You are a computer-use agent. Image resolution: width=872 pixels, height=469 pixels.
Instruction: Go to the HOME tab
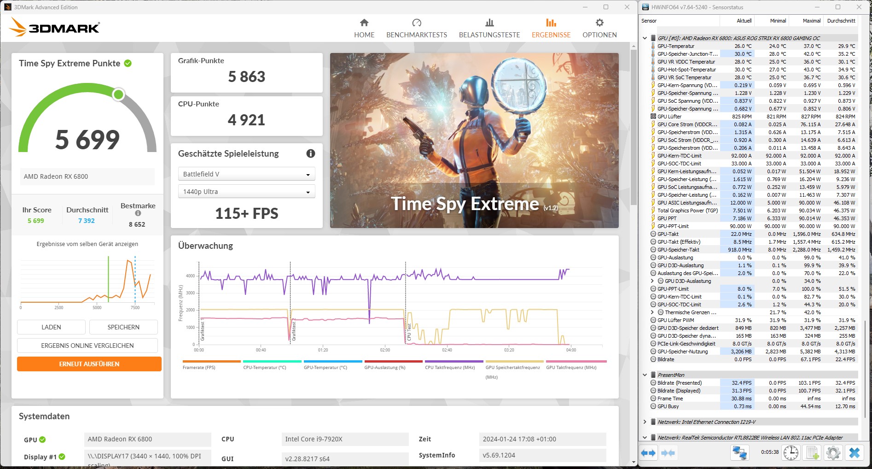pyautogui.click(x=364, y=29)
